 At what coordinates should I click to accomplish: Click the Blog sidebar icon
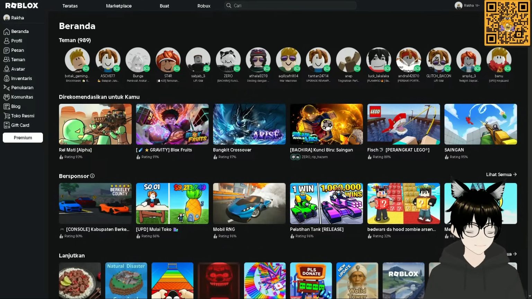(7, 106)
